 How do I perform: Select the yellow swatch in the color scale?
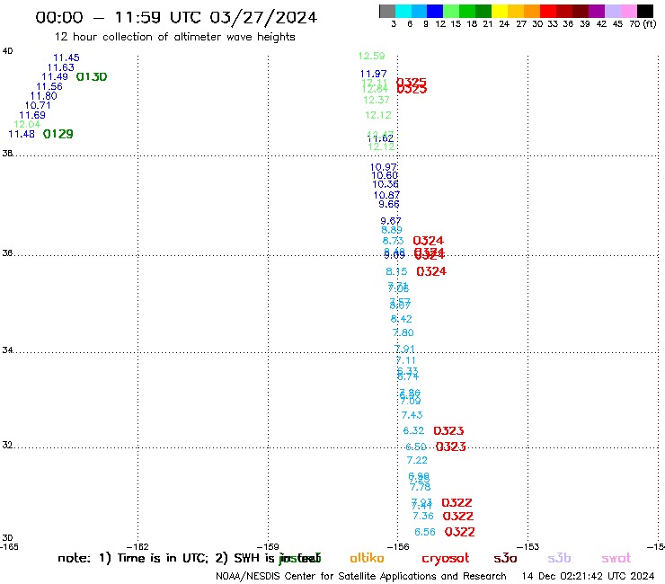tap(500, 11)
